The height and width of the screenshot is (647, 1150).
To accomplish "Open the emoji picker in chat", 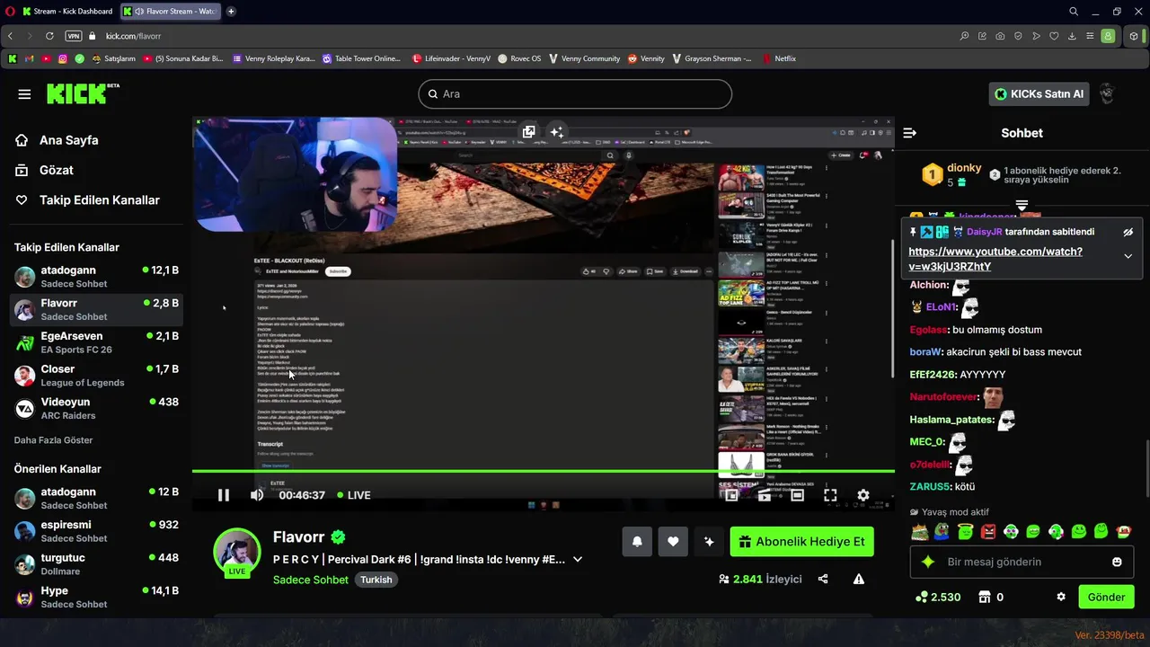I will 1117,562.
